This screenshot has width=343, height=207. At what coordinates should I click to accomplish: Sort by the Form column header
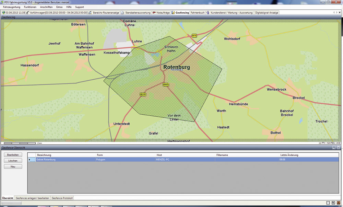pos(125,155)
